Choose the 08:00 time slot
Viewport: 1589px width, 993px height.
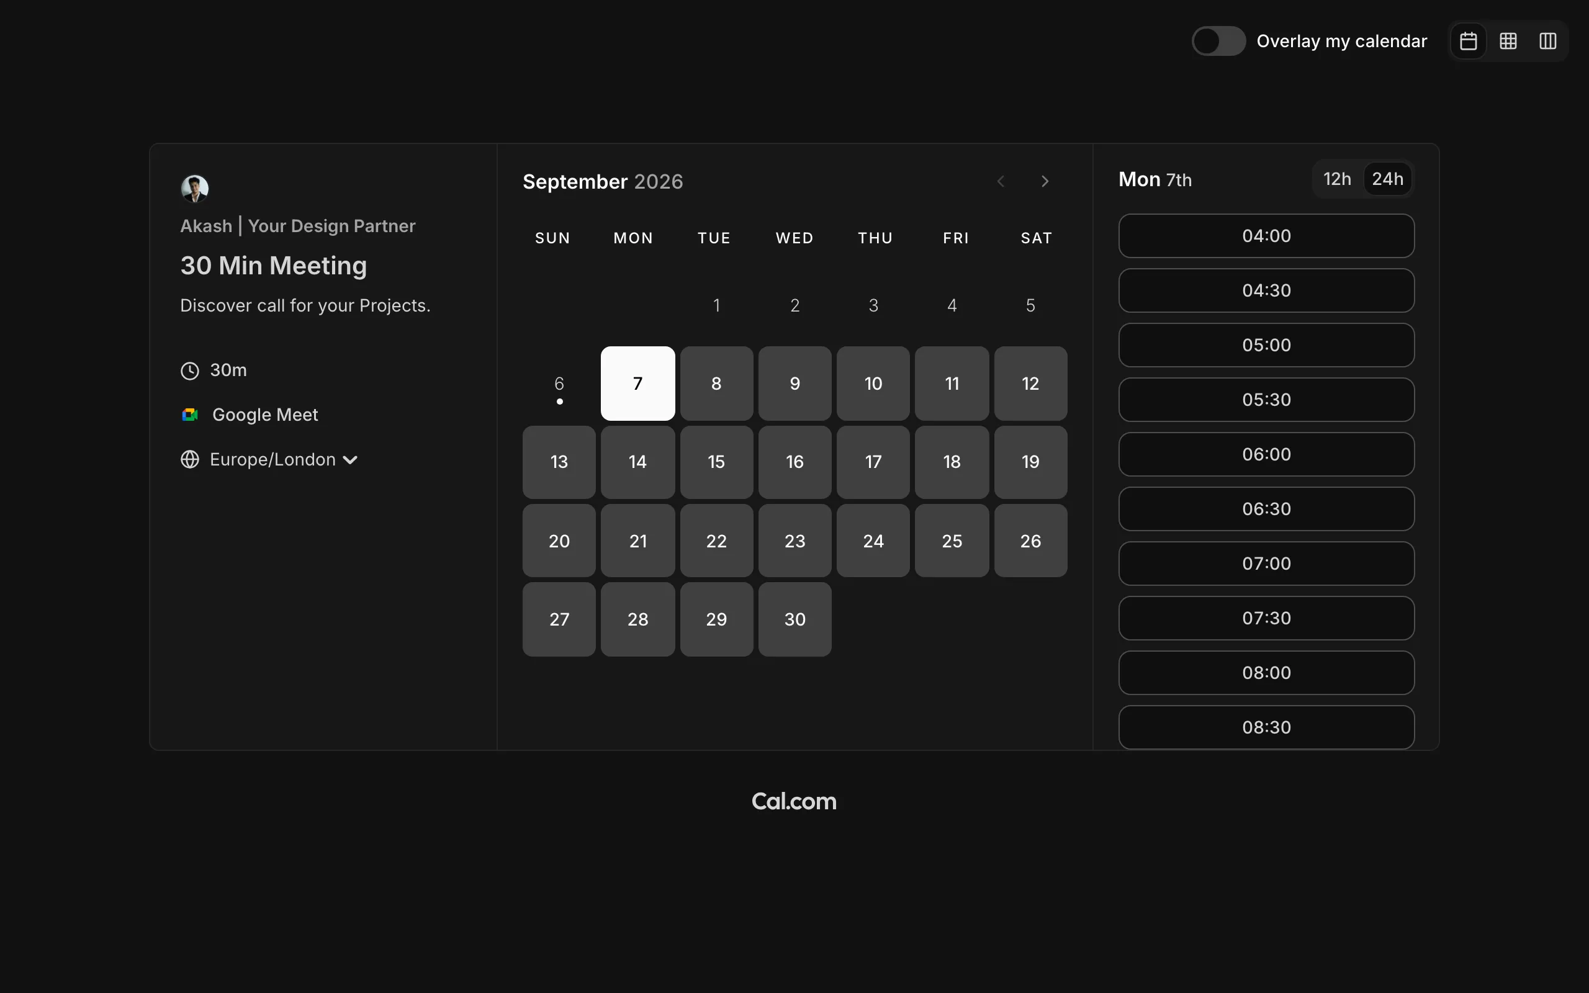[1266, 673]
